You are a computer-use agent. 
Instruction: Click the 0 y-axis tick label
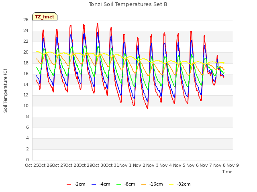tap(27, 160)
